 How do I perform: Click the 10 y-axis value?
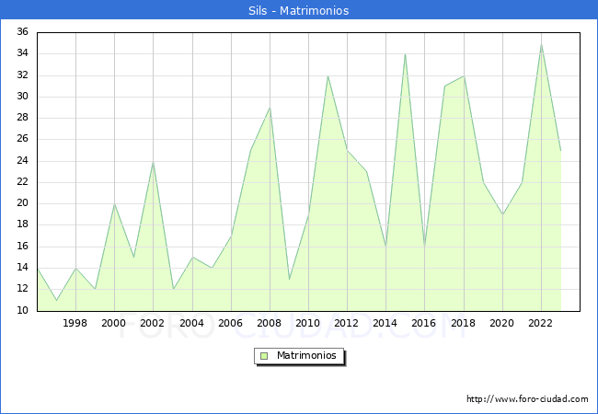click(x=22, y=311)
